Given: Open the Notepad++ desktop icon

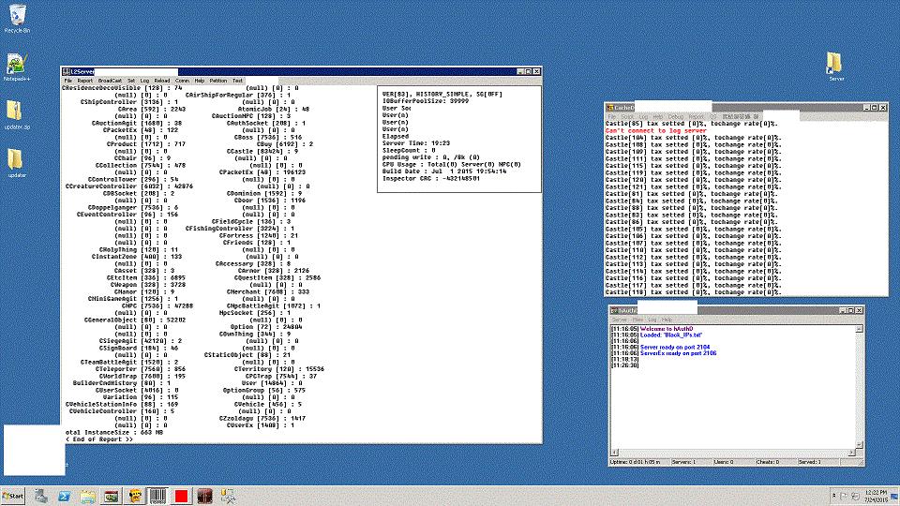Looking at the screenshot, I should click(x=17, y=67).
